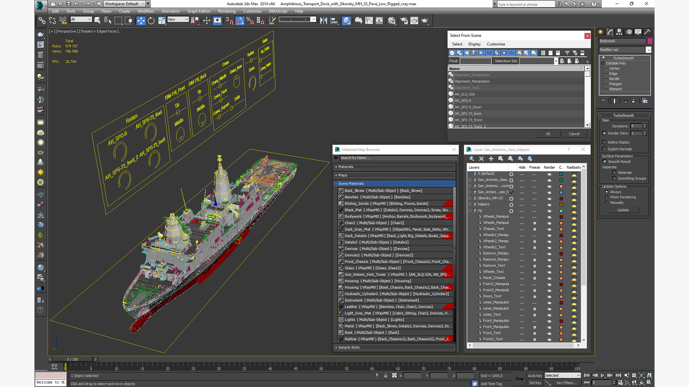Click Pin Stack icon under modifier stack
The height and width of the screenshot is (387, 689).
click(x=603, y=101)
